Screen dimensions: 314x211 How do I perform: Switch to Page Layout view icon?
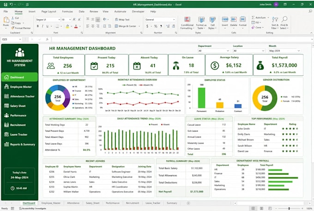(x=261, y=209)
